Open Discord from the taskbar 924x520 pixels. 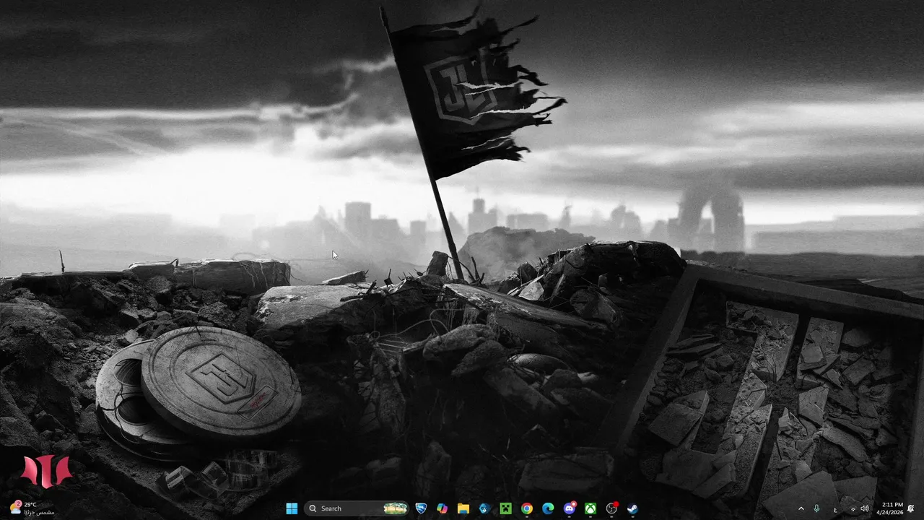pyautogui.click(x=569, y=508)
